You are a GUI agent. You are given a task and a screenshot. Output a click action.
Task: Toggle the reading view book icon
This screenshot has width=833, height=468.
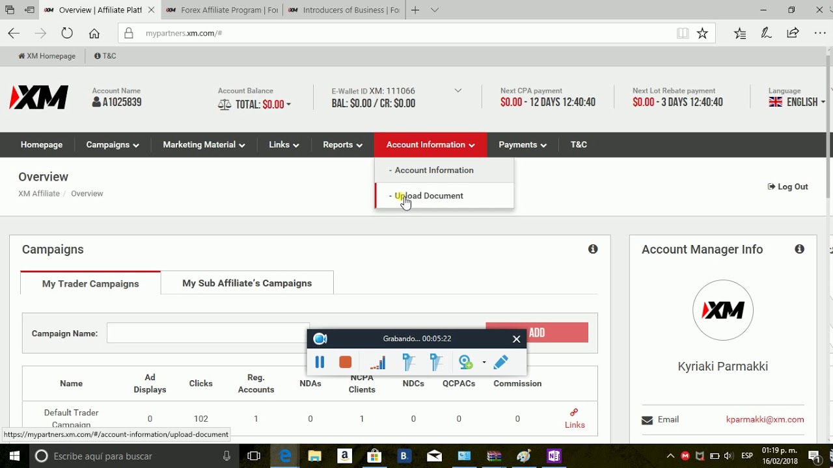pyautogui.click(x=683, y=33)
